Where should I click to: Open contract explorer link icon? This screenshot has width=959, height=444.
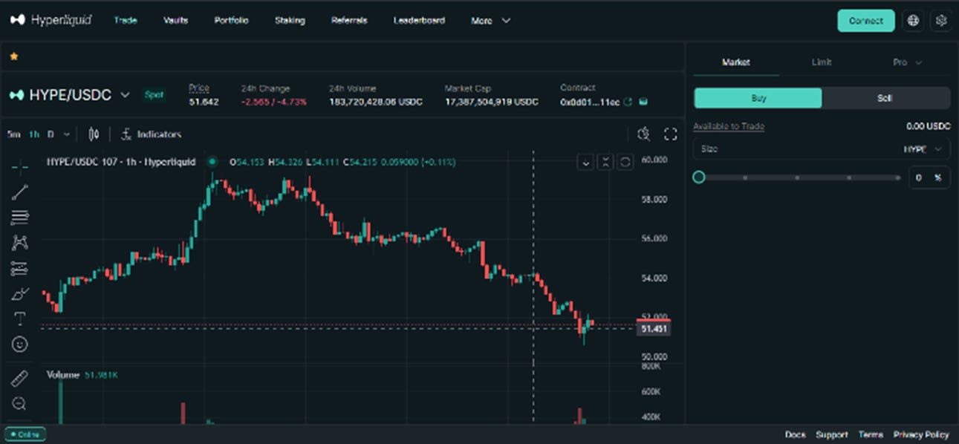pyautogui.click(x=628, y=102)
